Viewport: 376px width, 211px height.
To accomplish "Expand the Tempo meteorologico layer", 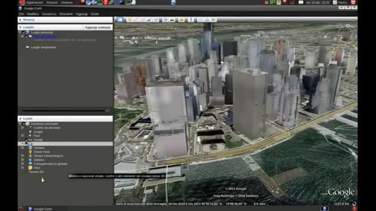I will [x=22, y=156].
